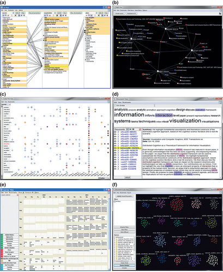Click Hide Unfiltered button in Cluster View

point(124,232)
